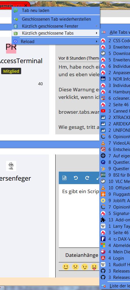Insert the sad face emoji
The width and height of the screenshot is (130, 290).
(75, 267)
